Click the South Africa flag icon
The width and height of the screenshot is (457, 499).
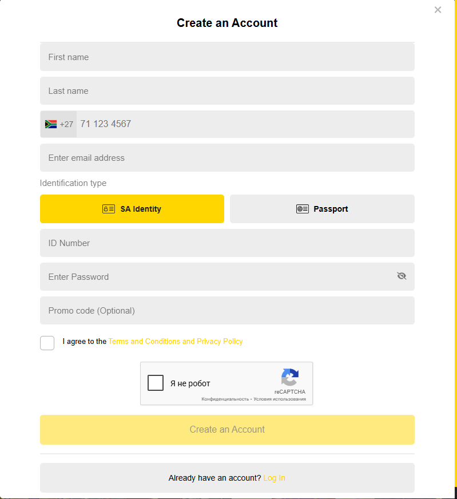51,124
